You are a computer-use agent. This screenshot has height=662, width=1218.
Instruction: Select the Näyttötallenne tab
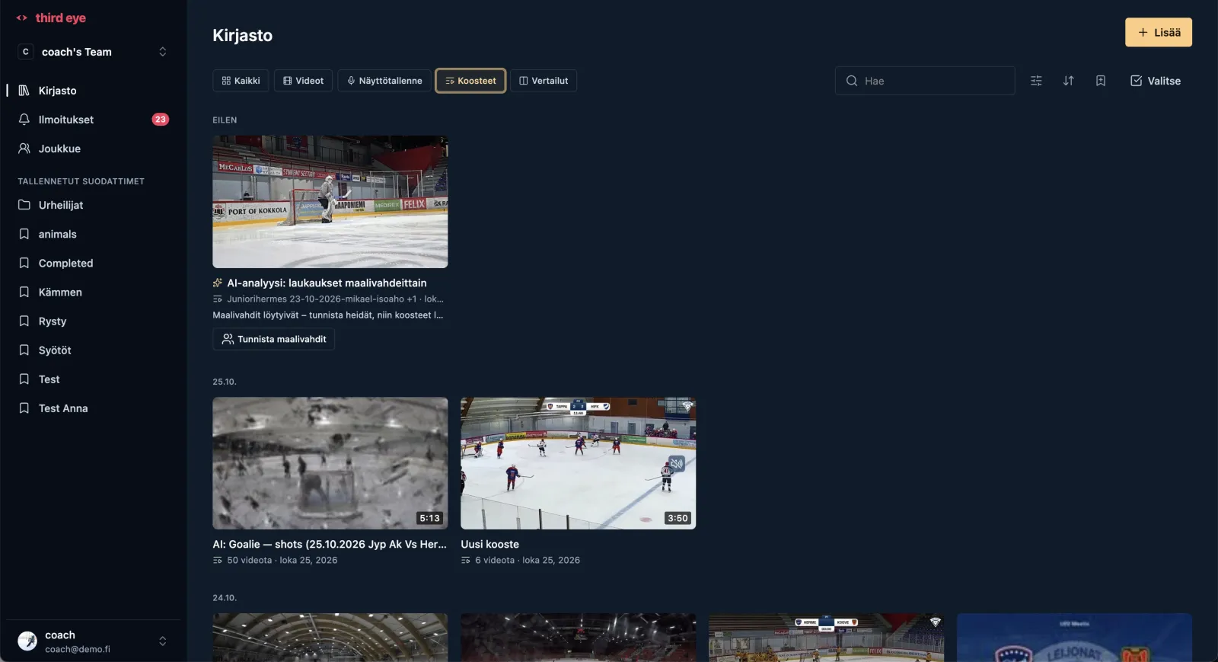pos(384,81)
